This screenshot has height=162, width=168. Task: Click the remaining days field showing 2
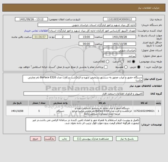coord(63,37)
